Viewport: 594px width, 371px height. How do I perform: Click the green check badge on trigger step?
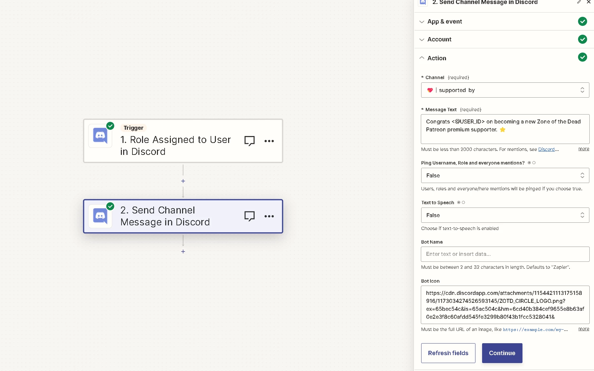tap(110, 126)
